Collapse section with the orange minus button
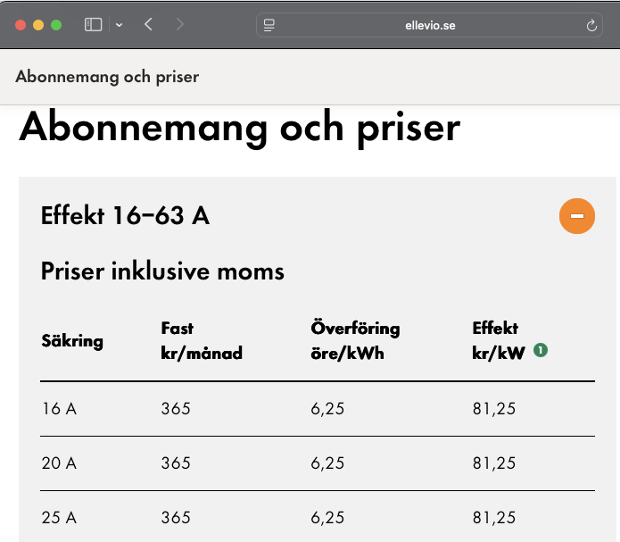 tap(576, 216)
